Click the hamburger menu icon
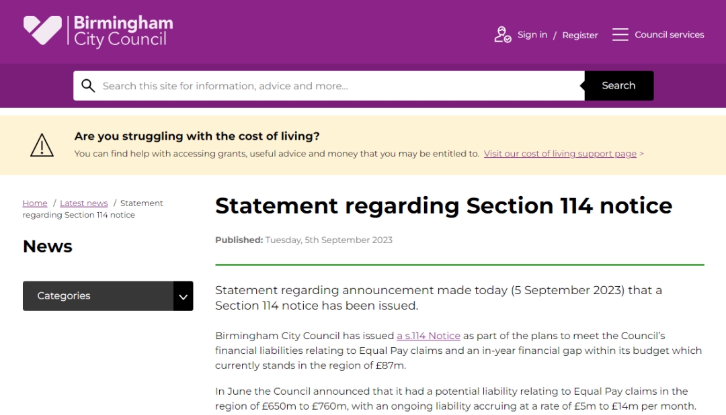 620,34
